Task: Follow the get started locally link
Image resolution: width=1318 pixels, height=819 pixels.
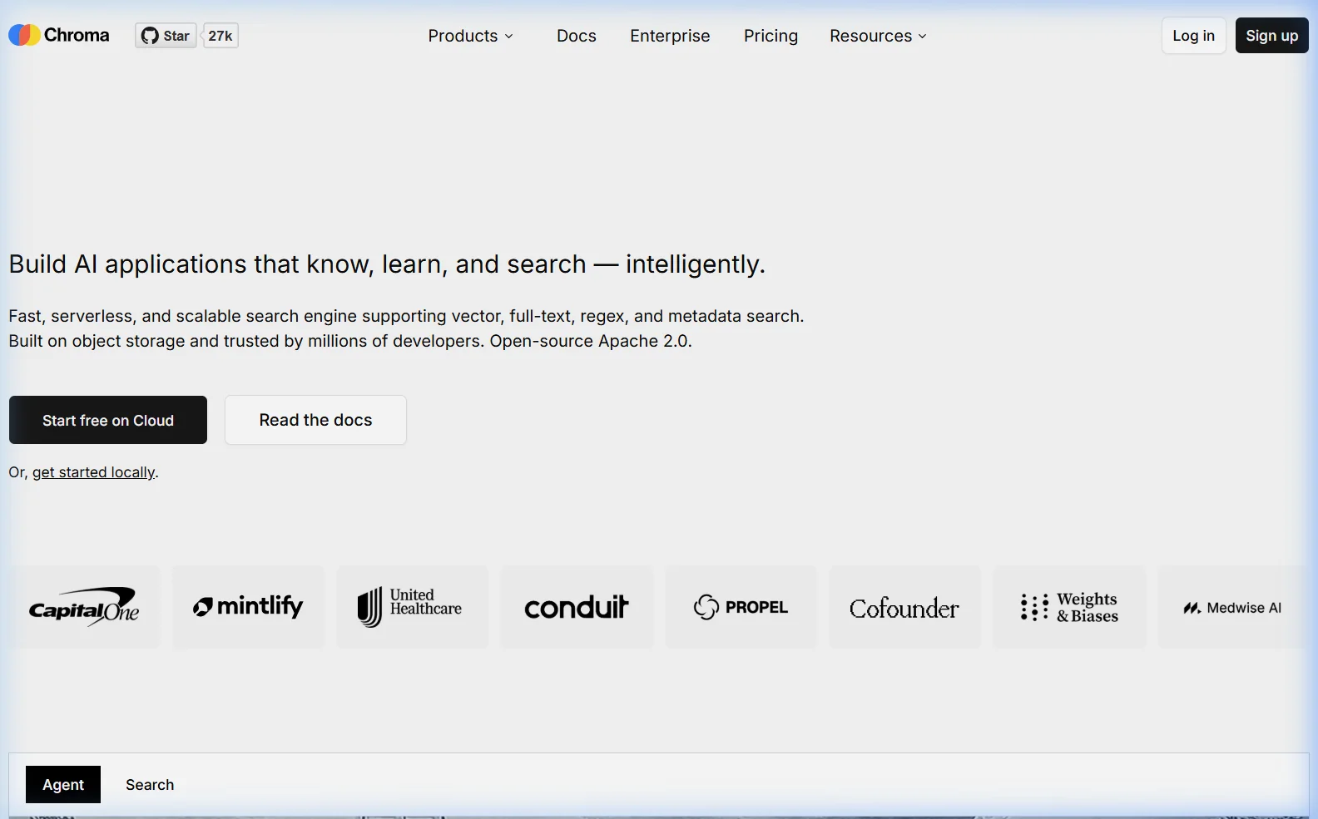Action: (93, 472)
